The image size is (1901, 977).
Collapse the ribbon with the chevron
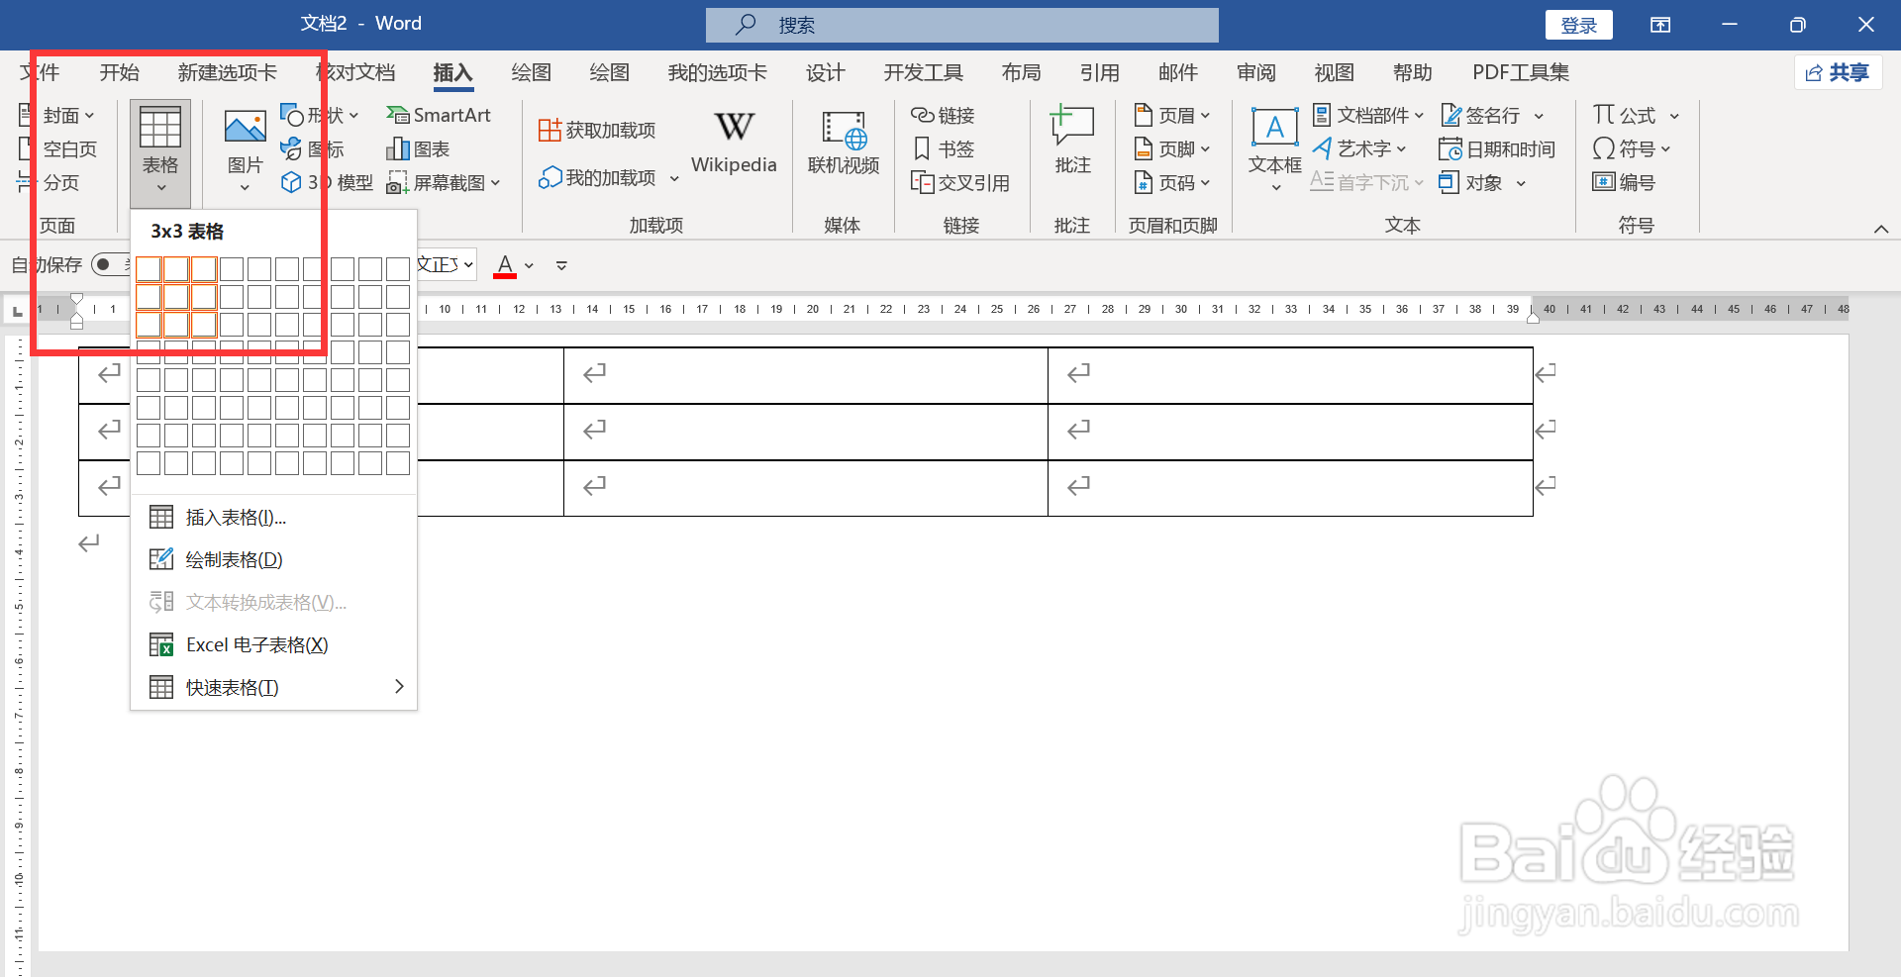(x=1880, y=229)
